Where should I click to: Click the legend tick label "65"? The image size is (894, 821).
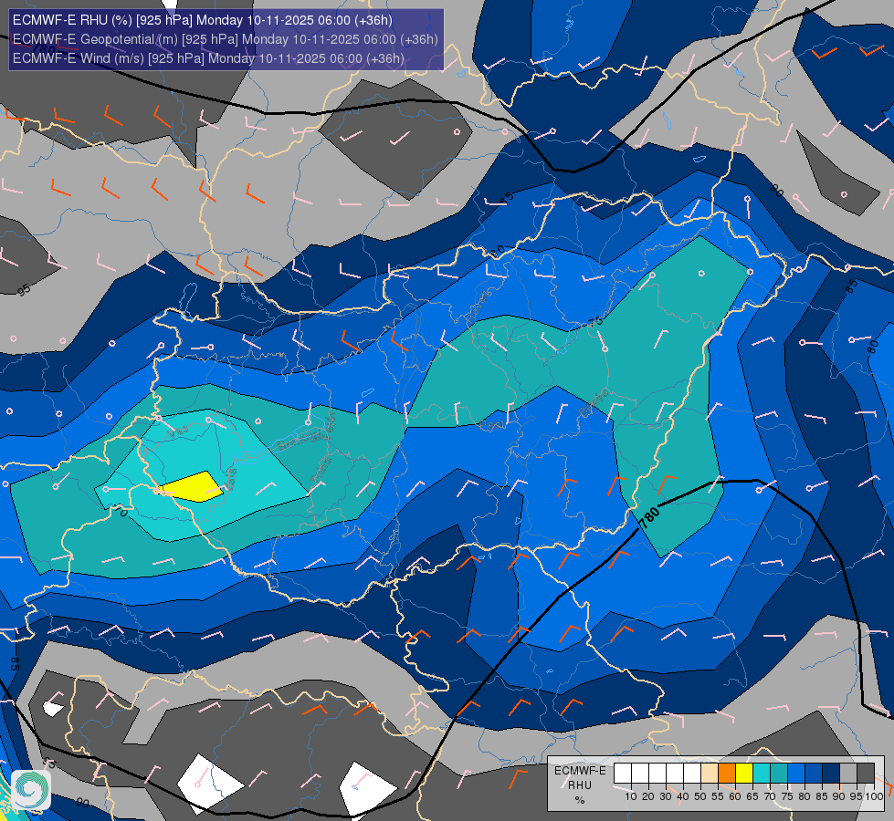click(752, 796)
